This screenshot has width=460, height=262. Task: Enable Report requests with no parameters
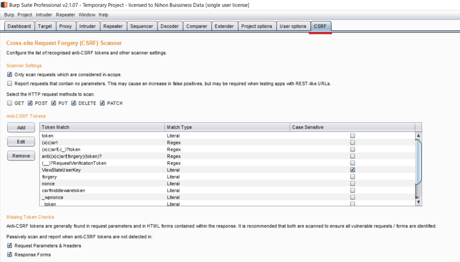click(9, 83)
